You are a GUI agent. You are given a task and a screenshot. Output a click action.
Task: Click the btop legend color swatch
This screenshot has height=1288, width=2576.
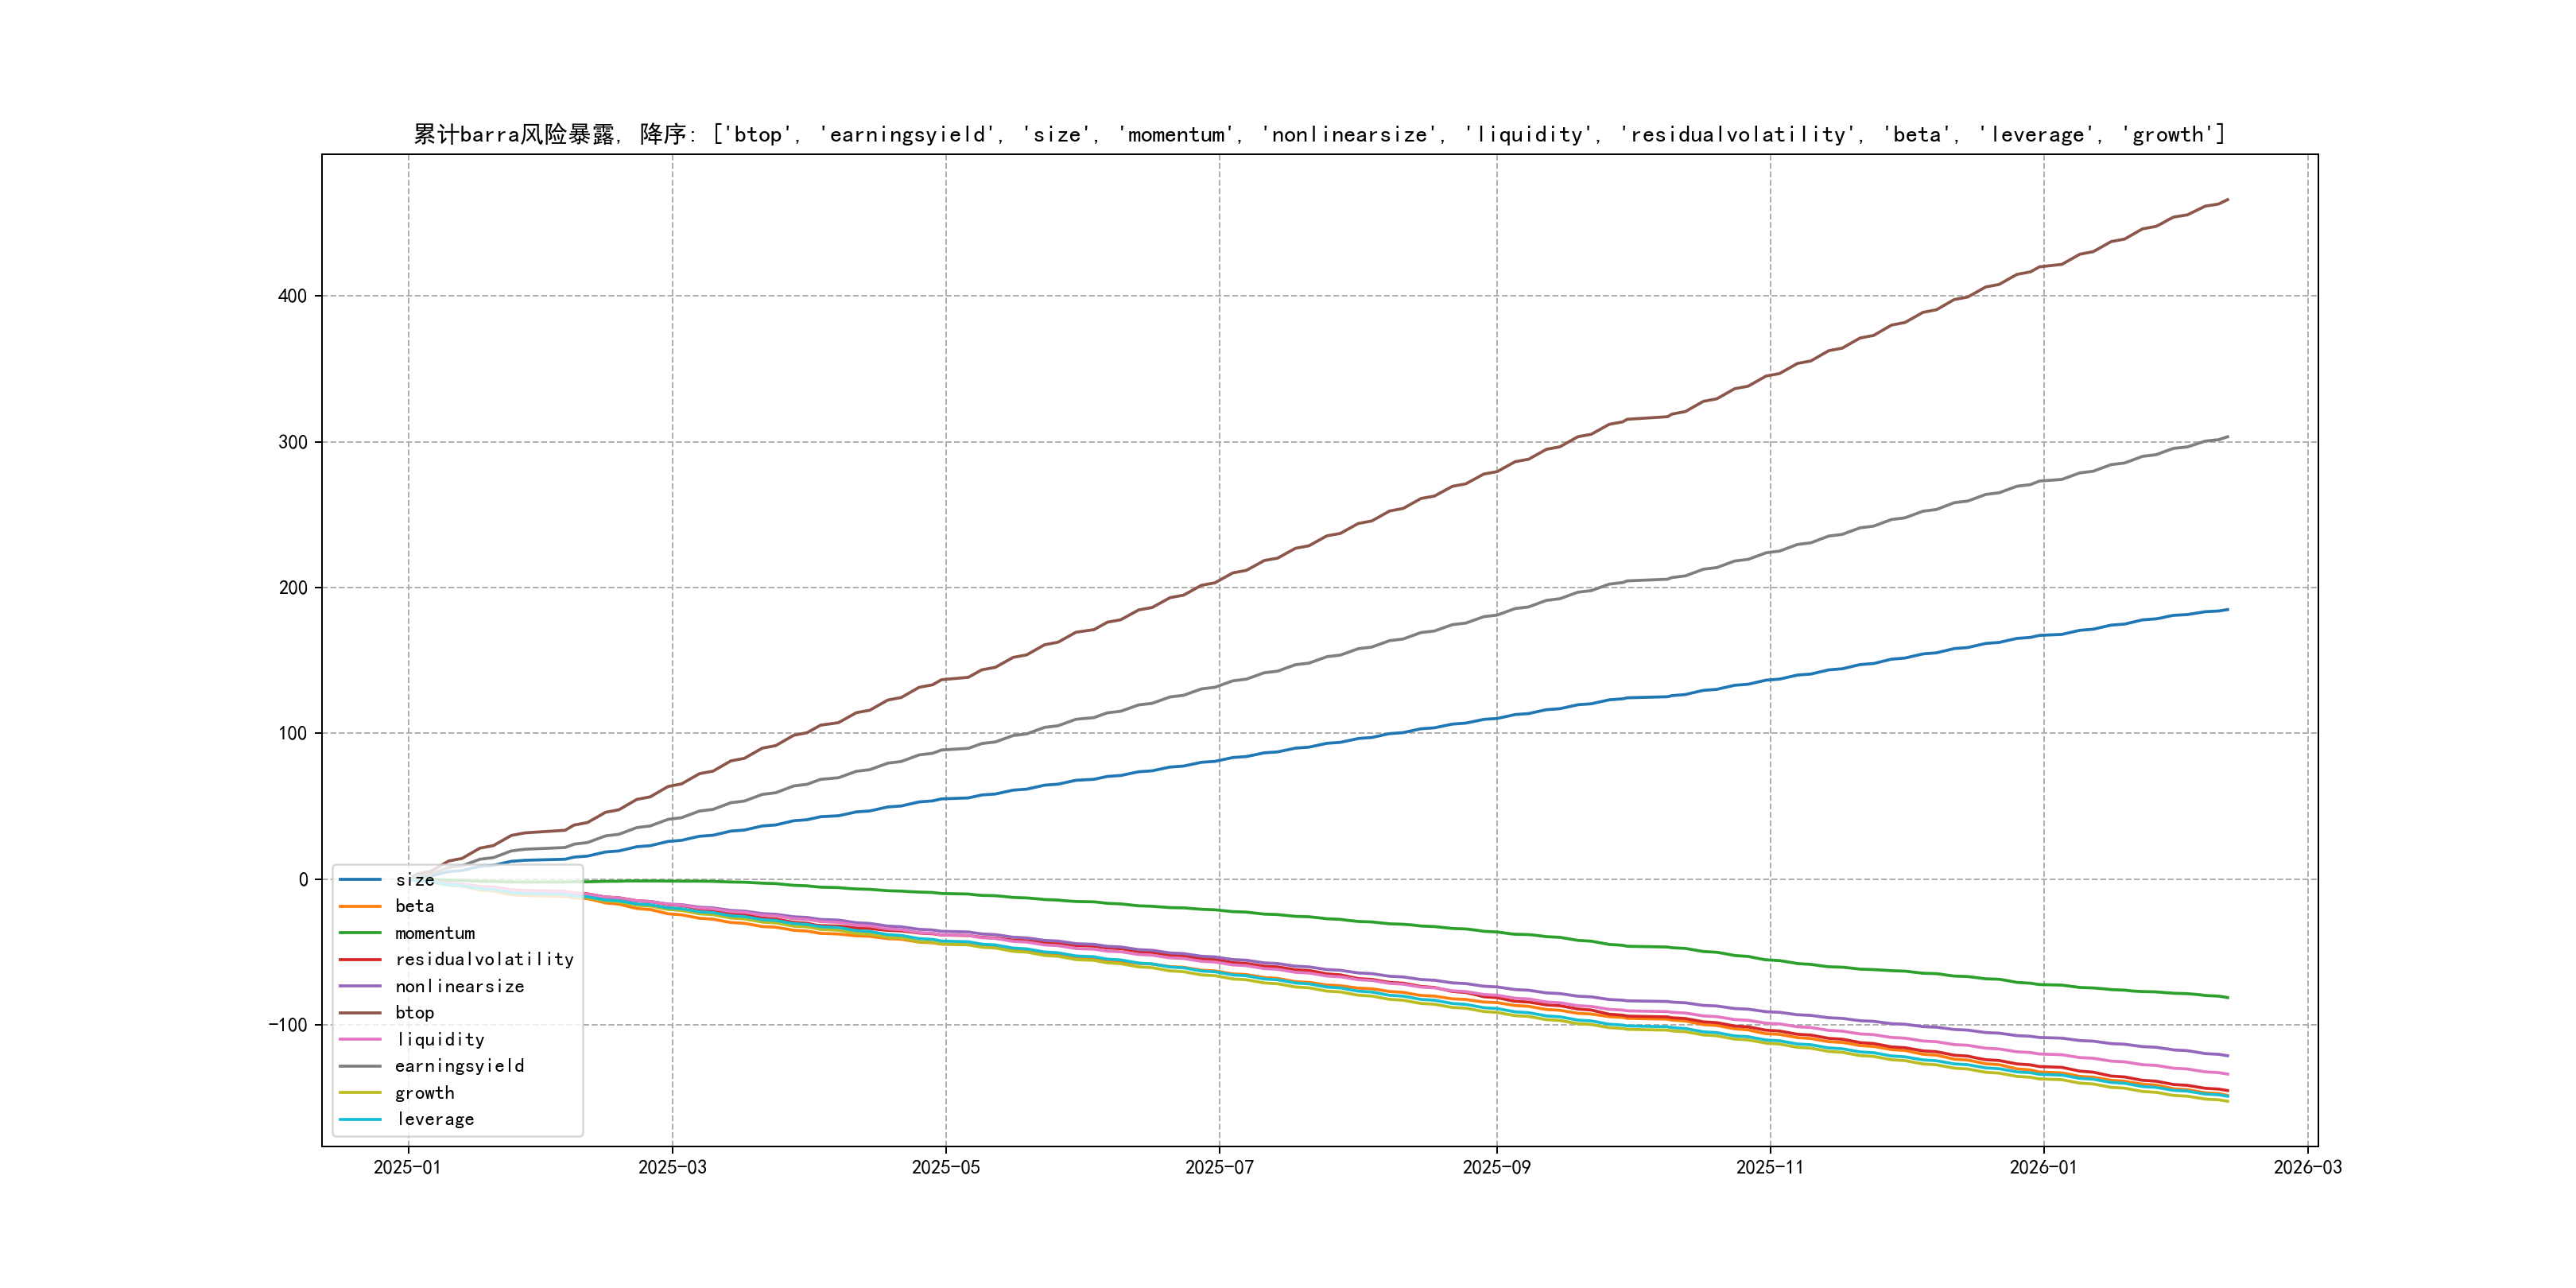pos(360,1013)
